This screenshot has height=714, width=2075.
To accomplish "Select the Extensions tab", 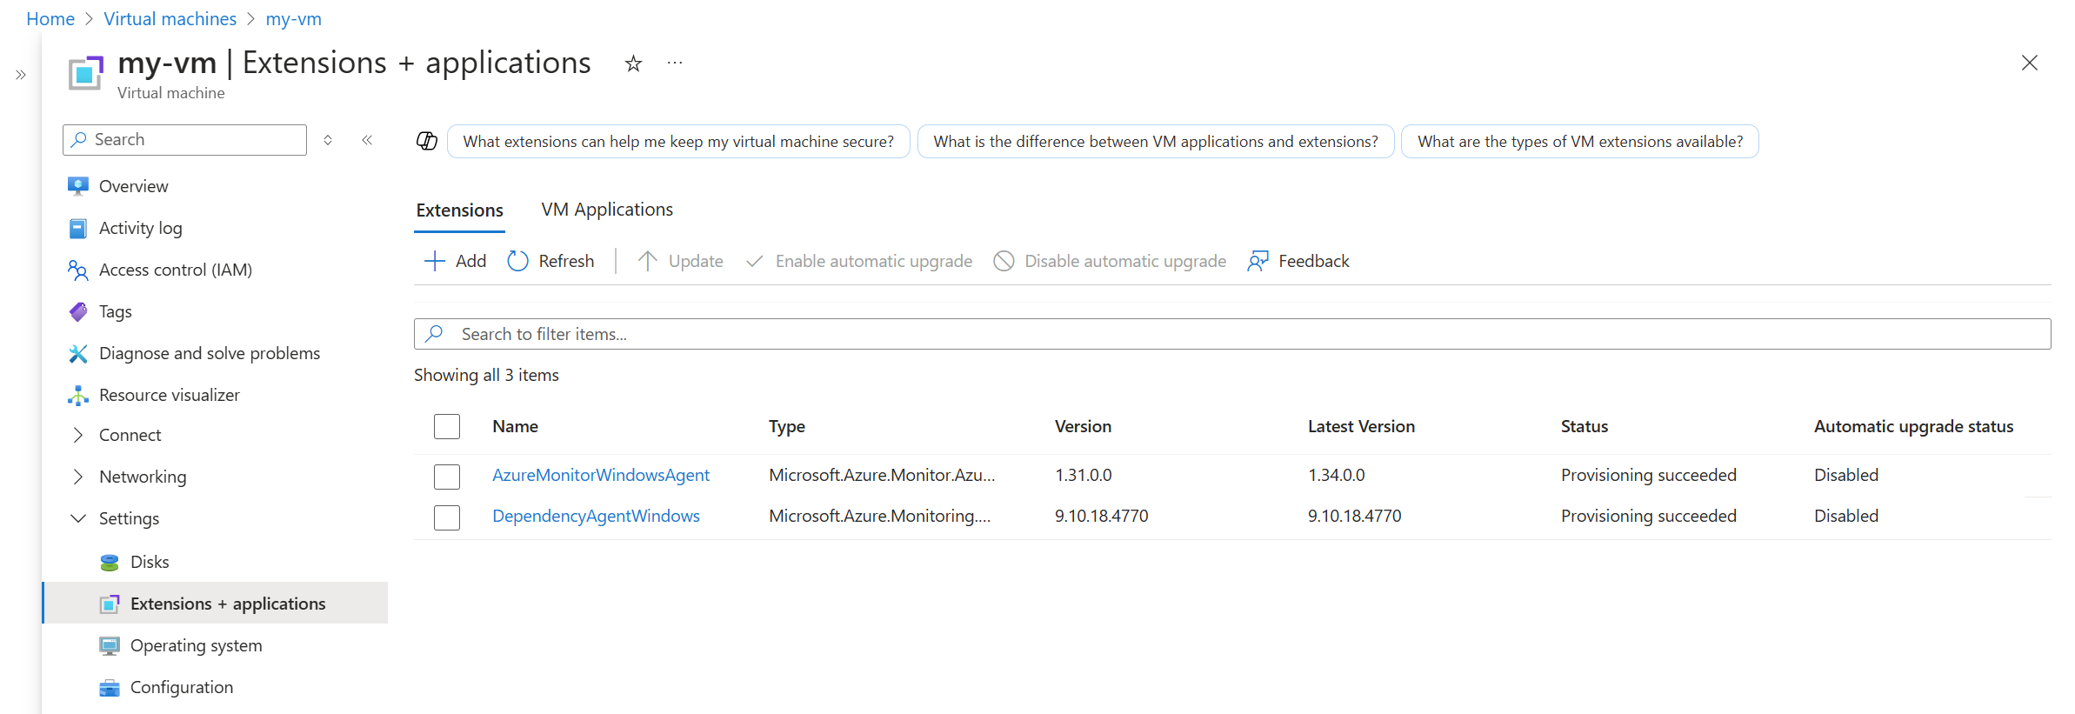I will coord(459,210).
